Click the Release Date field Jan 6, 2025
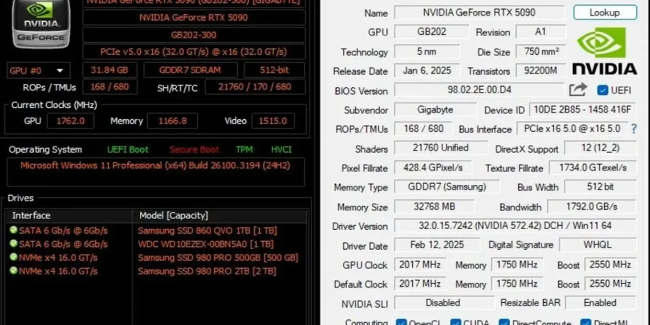The width and height of the screenshot is (650, 325). (x=427, y=71)
